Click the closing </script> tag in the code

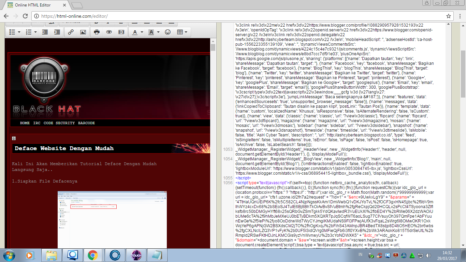click(243, 178)
